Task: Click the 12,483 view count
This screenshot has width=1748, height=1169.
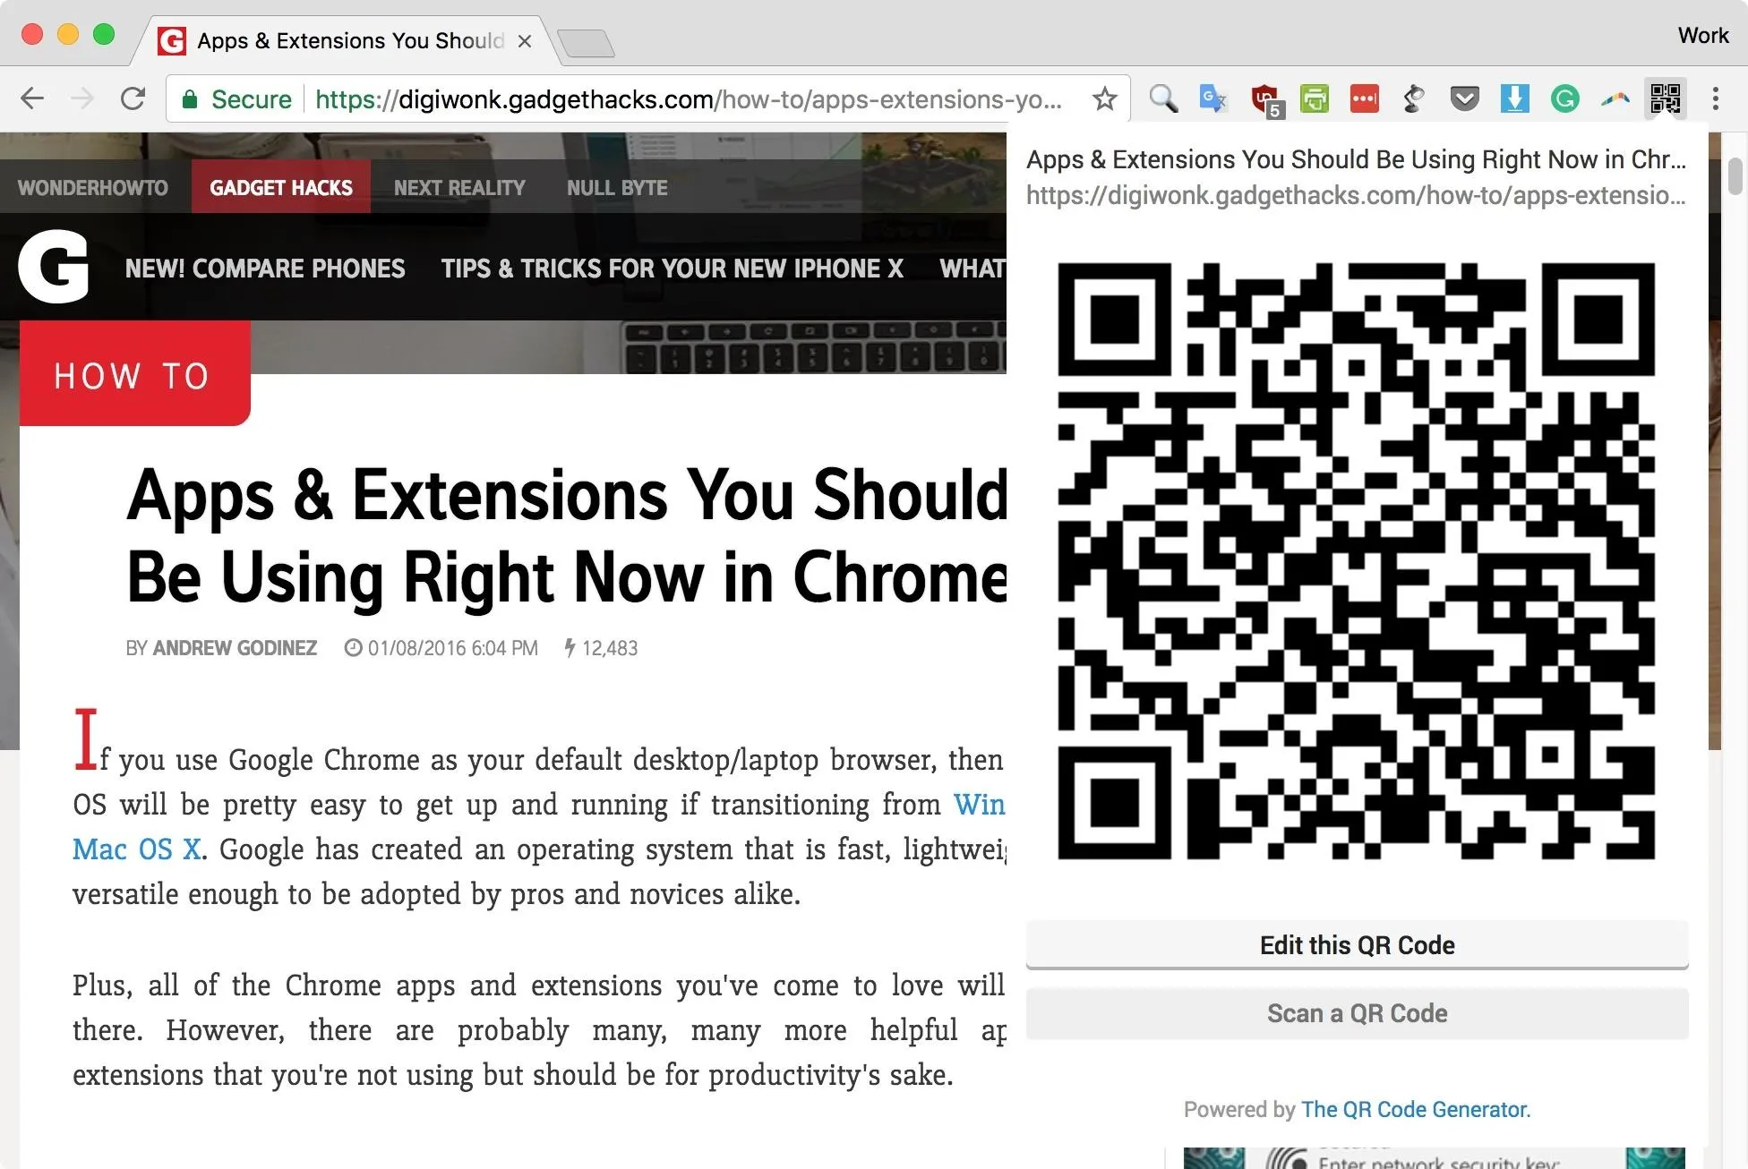Action: click(610, 648)
